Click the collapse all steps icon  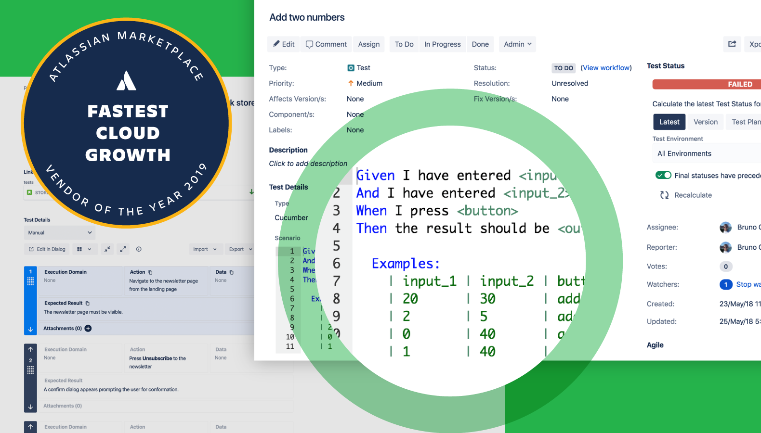click(107, 249)
